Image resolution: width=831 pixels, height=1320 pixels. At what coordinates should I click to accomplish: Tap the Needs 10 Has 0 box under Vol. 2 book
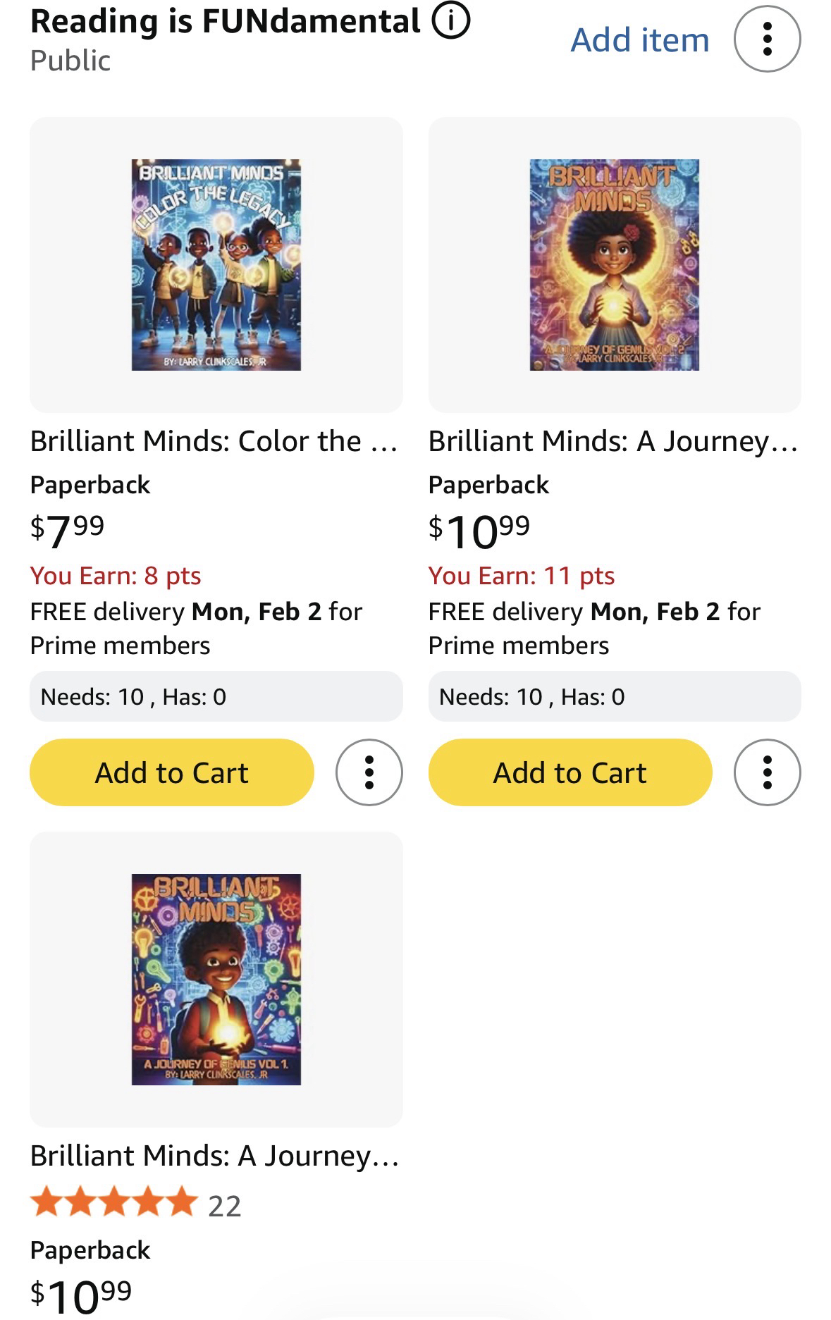click(614, 696)
